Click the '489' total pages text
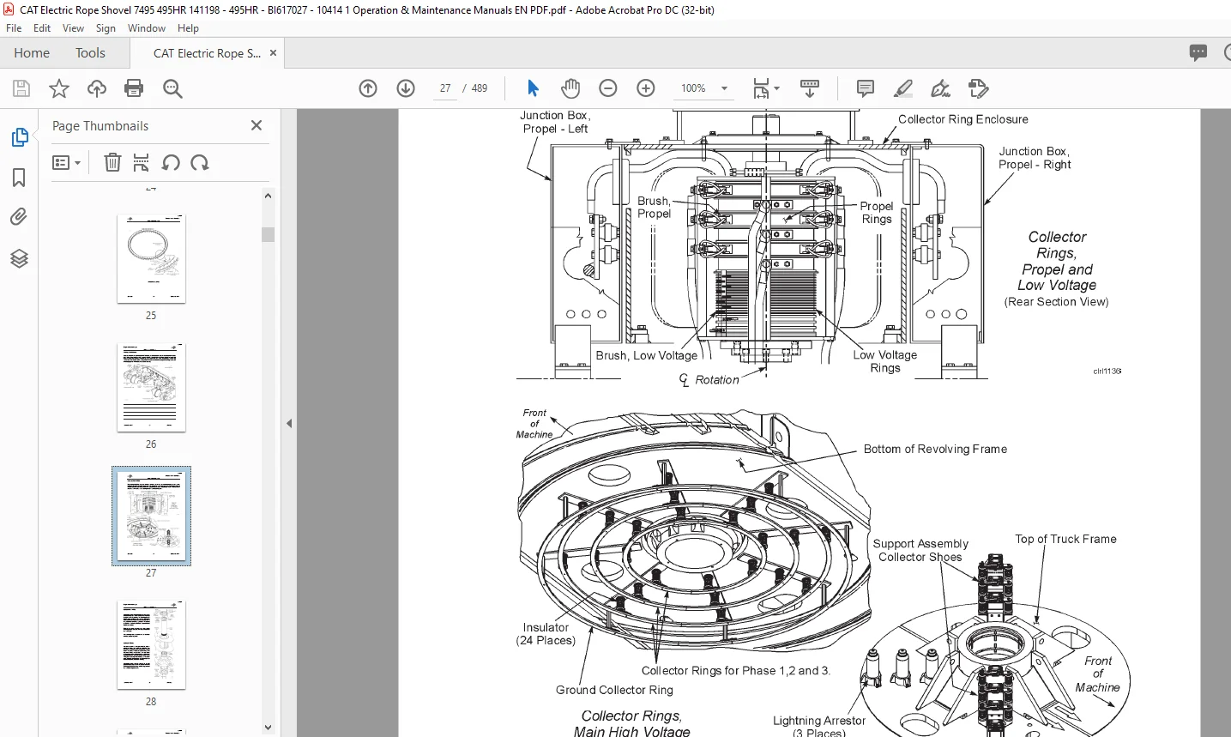 tap(480, 88)
